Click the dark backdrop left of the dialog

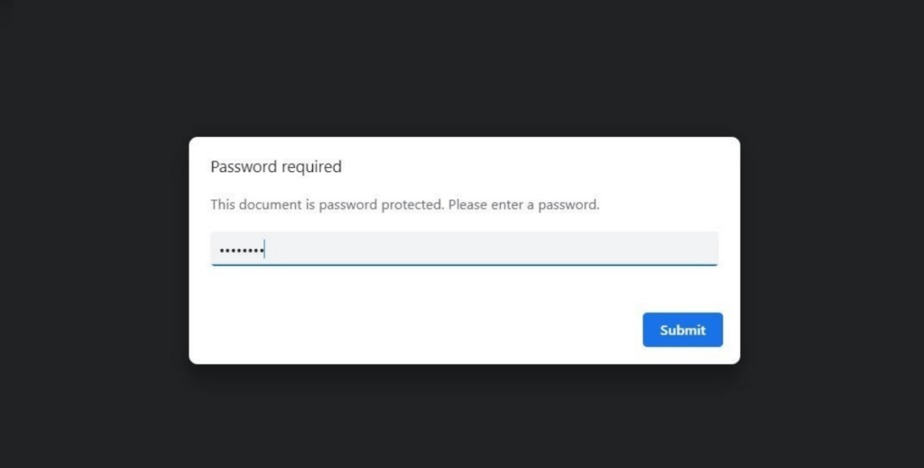point(94,250)
